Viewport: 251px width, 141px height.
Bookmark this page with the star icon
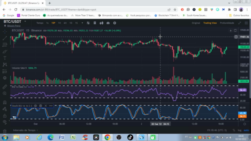[x=175, y=9]
